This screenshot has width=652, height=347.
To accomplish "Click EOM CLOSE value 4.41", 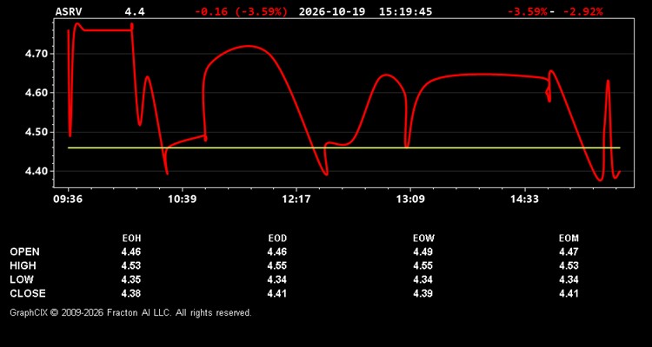I will (x=569, y=293).
